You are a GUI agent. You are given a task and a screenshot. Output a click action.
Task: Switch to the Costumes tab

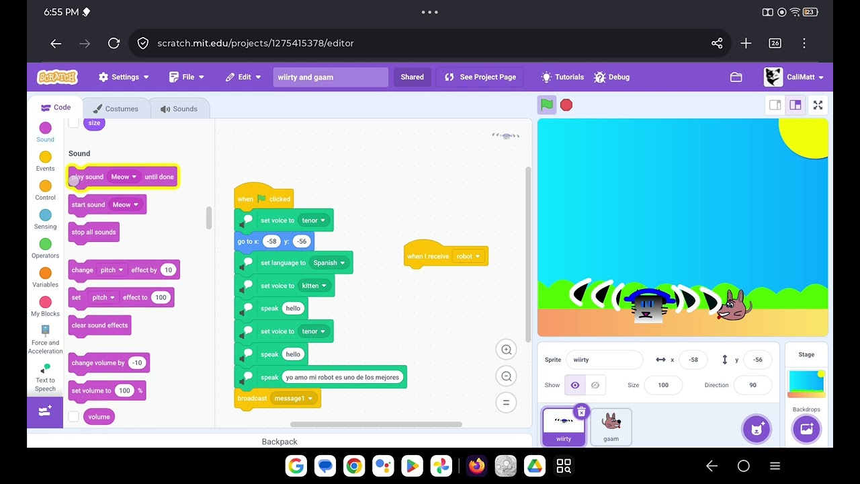pos(116,108)
